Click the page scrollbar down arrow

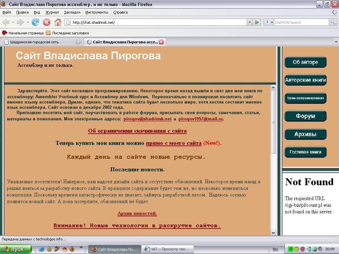(273, 233)
